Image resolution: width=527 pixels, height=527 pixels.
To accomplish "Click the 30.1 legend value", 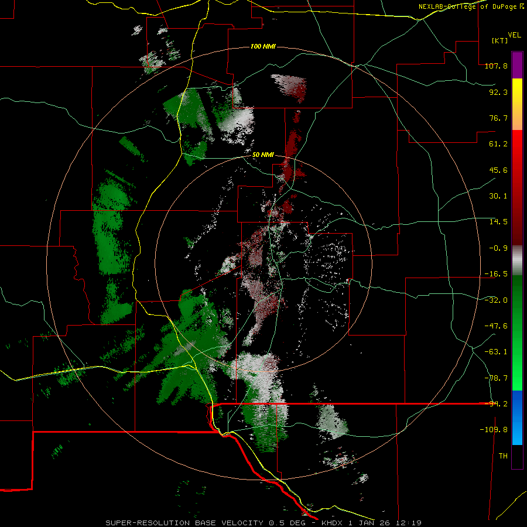I will 498,196.
